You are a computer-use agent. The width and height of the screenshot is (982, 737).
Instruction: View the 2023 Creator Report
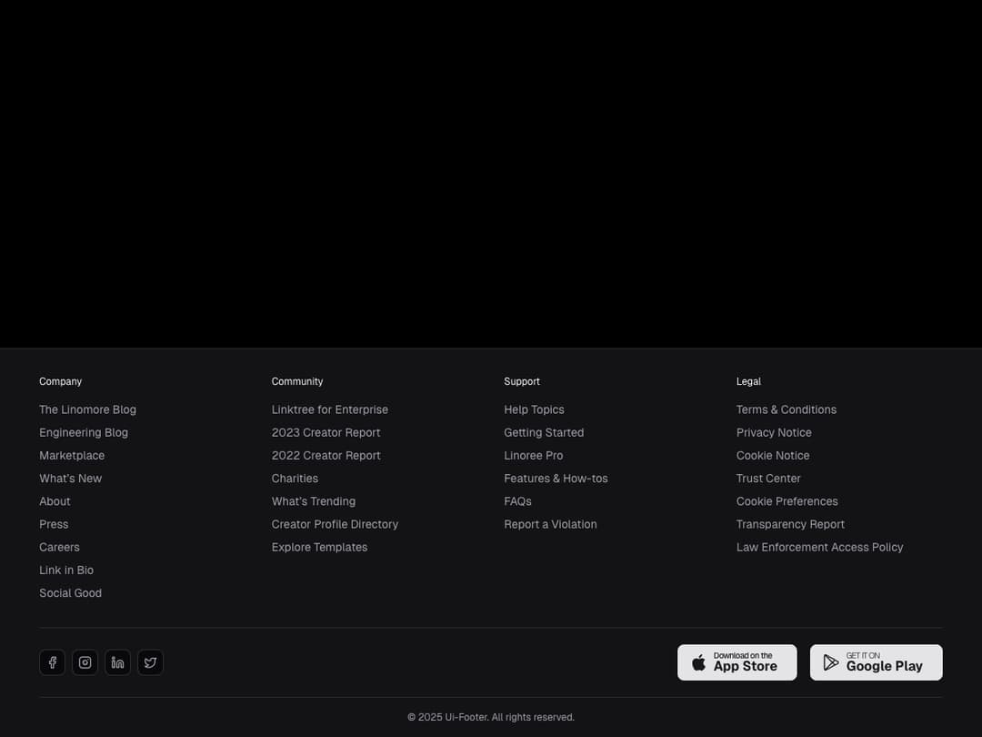point(326,432)
